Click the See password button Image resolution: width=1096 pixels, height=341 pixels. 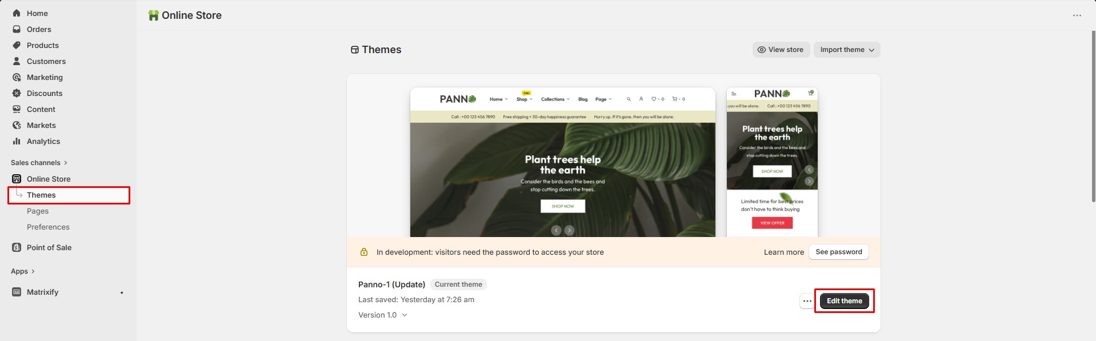coord(838,252)
